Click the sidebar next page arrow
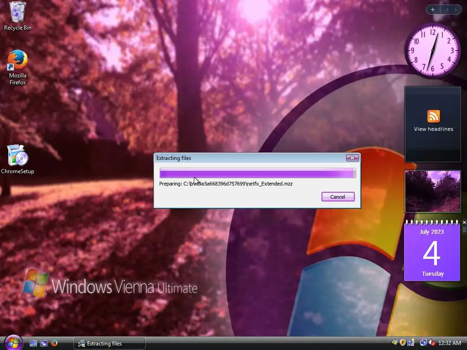This screenshot has height=350, width=467. [x=456, y=10]
